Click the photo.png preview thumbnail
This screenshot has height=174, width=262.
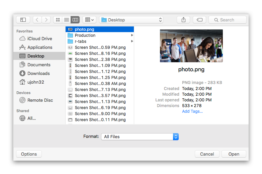pyautogui.click(x=191, y=46)
